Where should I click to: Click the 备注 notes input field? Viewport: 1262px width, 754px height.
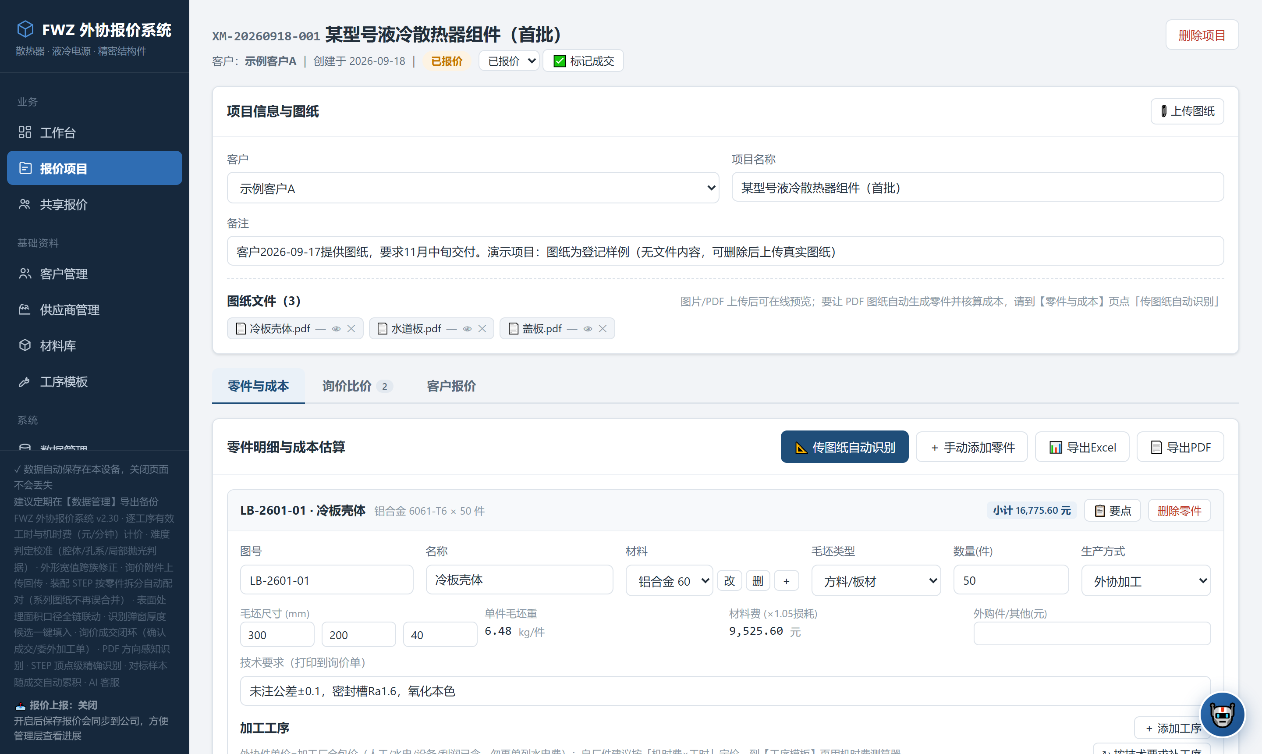coord(725,251)
